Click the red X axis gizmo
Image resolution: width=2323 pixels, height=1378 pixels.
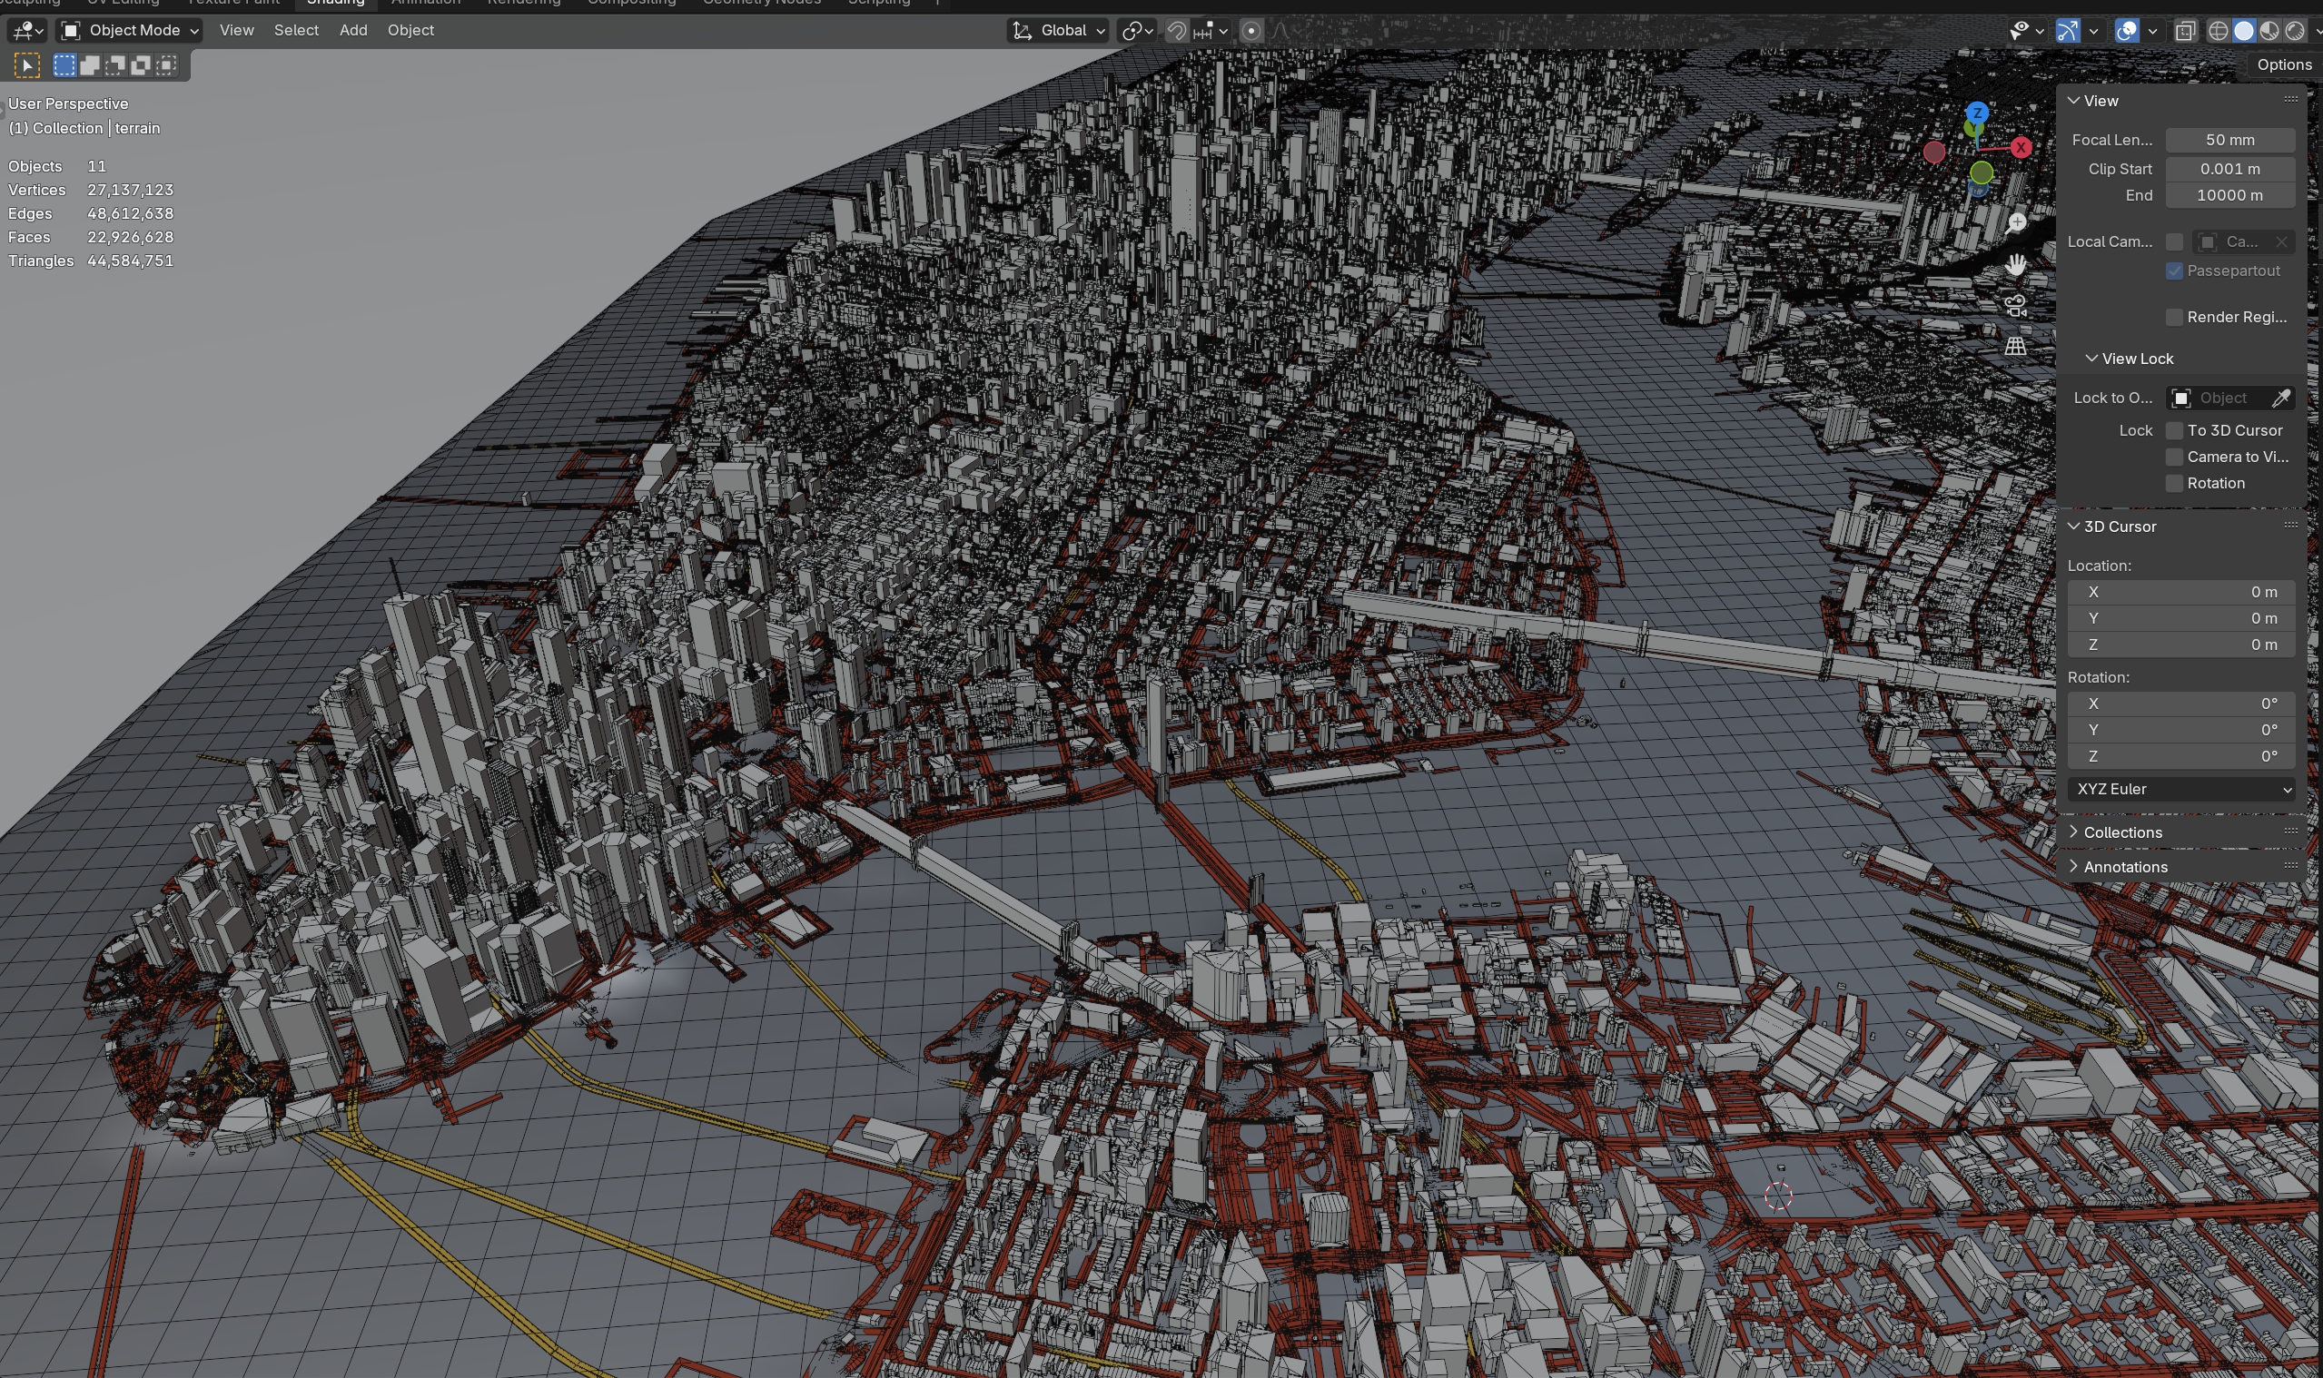(x=2021, y=147)
